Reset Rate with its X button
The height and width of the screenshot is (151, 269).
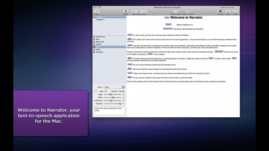pyautogui.click(x=123, y=94)
